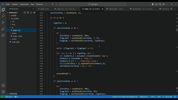Image resolution: width=178 pixels, height=100 pixels.
Task: Open the Выделение menu
Action: (24, 4)
